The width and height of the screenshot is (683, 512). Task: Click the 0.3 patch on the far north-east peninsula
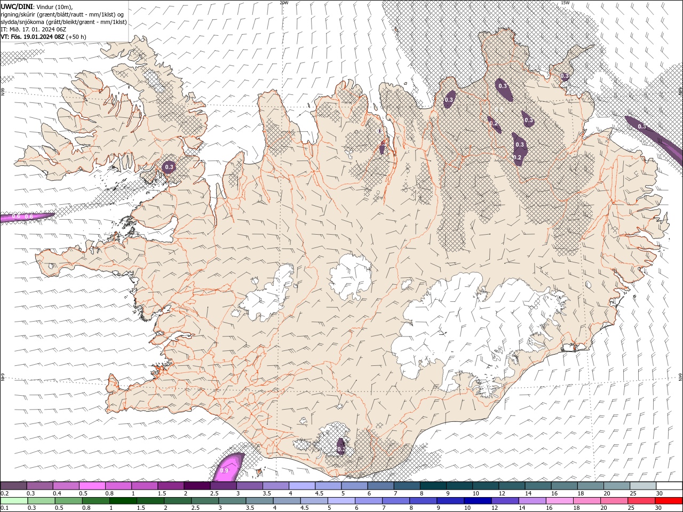coord(564,76)
